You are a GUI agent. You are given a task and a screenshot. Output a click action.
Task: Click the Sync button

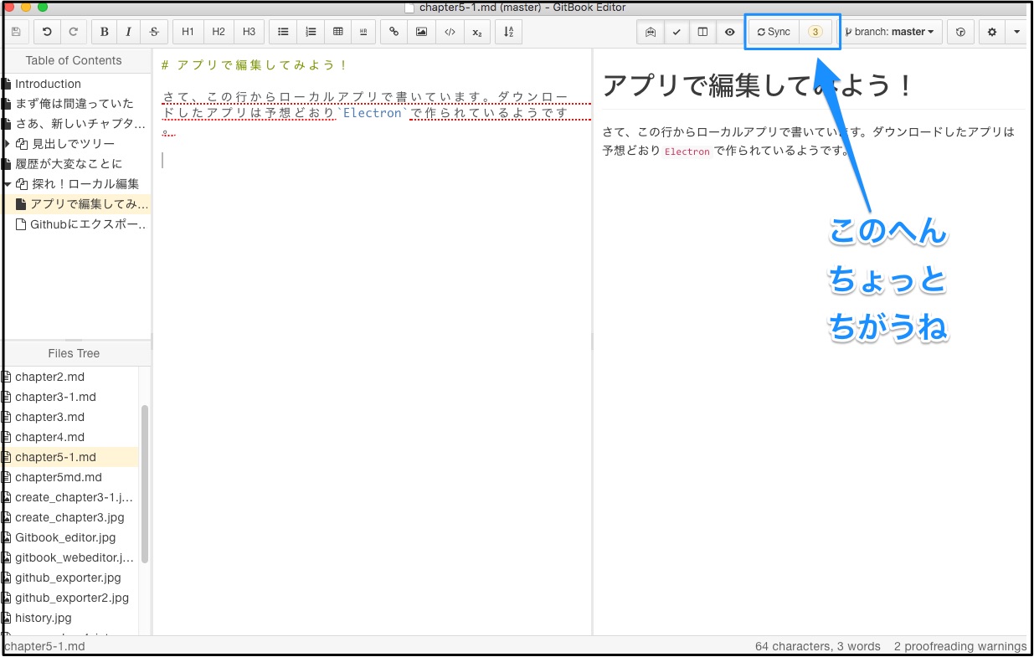coord(774,32)
